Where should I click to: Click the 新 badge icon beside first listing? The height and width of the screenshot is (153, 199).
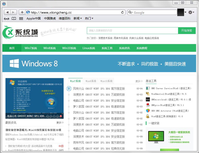69,88
